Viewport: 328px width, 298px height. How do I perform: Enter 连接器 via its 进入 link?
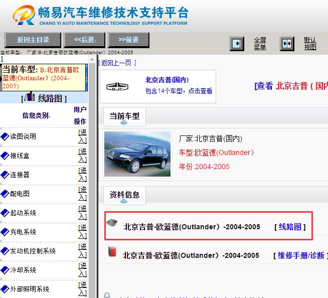(83, 175)
